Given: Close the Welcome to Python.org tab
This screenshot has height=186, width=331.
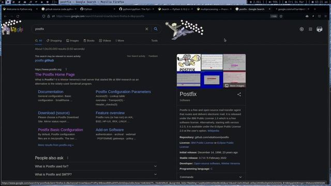Looking at the screenshot, I should (37, 9).
